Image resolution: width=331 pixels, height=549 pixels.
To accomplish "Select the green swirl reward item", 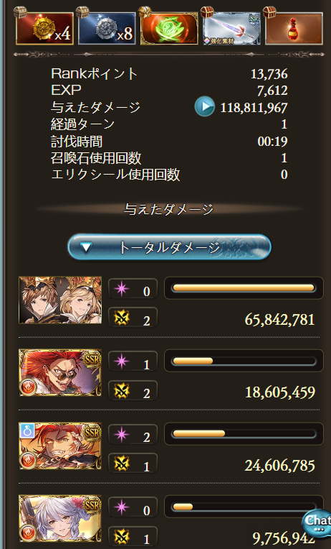I will (169, 29).
